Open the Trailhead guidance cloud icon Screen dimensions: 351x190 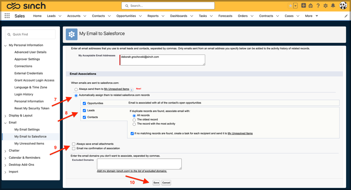311,6
